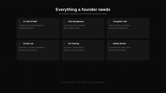The image size is (166, 93).
Task: Select the 'Growth Lab' card title
Action: (28, 44)
